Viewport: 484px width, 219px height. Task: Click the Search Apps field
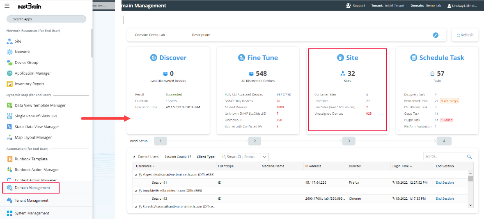pyautogui.click(x=46, y=19)
